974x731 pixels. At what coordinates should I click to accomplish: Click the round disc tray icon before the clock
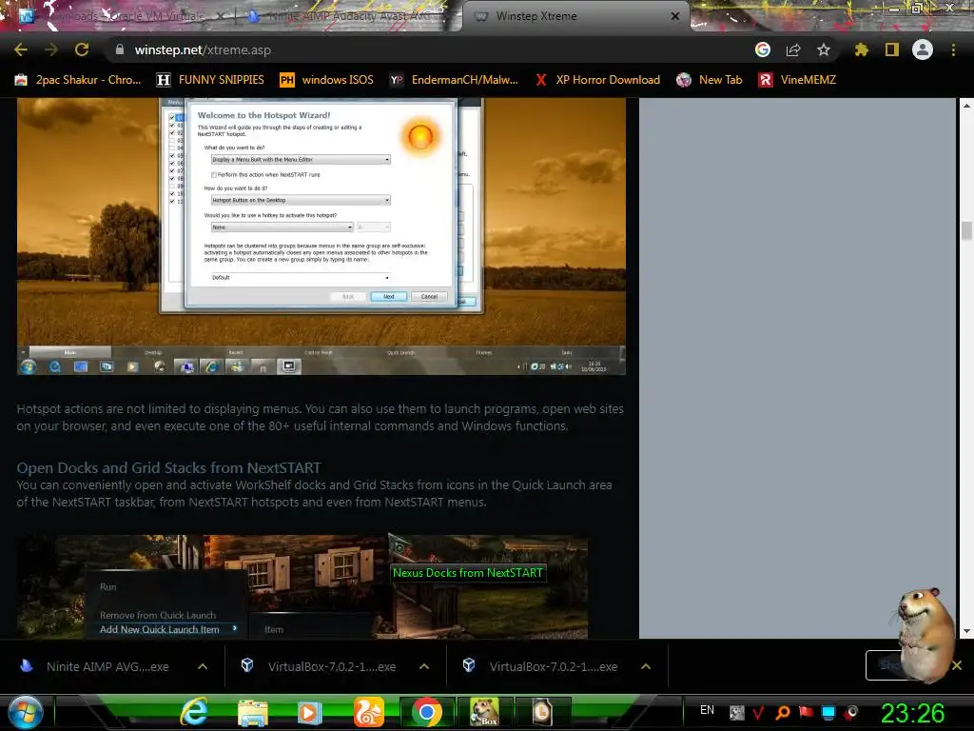click(x=851, y=712)
